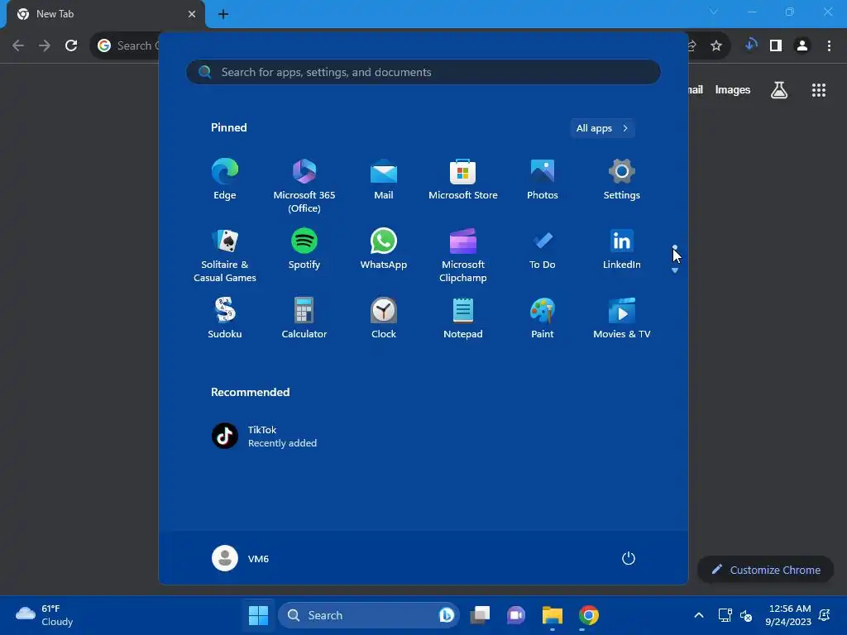Screen dimensions: 847x635
Task: Open the Chrome tab search dropdown
Action: [x=714, y=12]
